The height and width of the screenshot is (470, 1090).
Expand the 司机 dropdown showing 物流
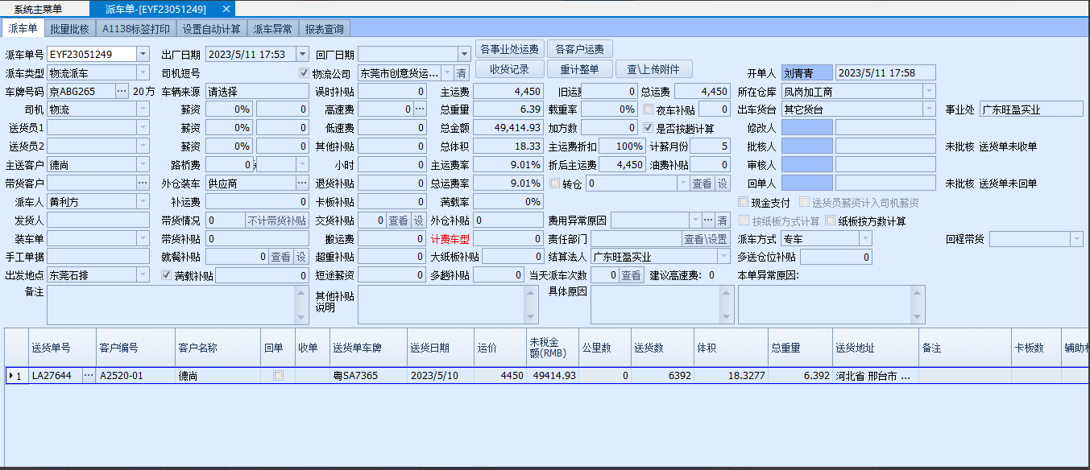tap(143, 109)
